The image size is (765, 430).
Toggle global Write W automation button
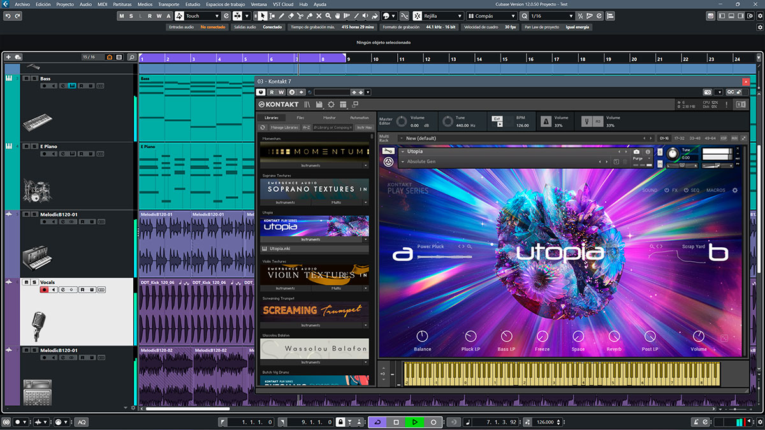click(159, 16)
